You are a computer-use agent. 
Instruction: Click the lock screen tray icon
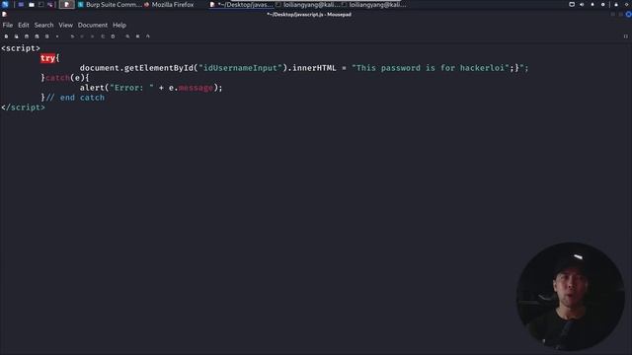tap(616, 4)
